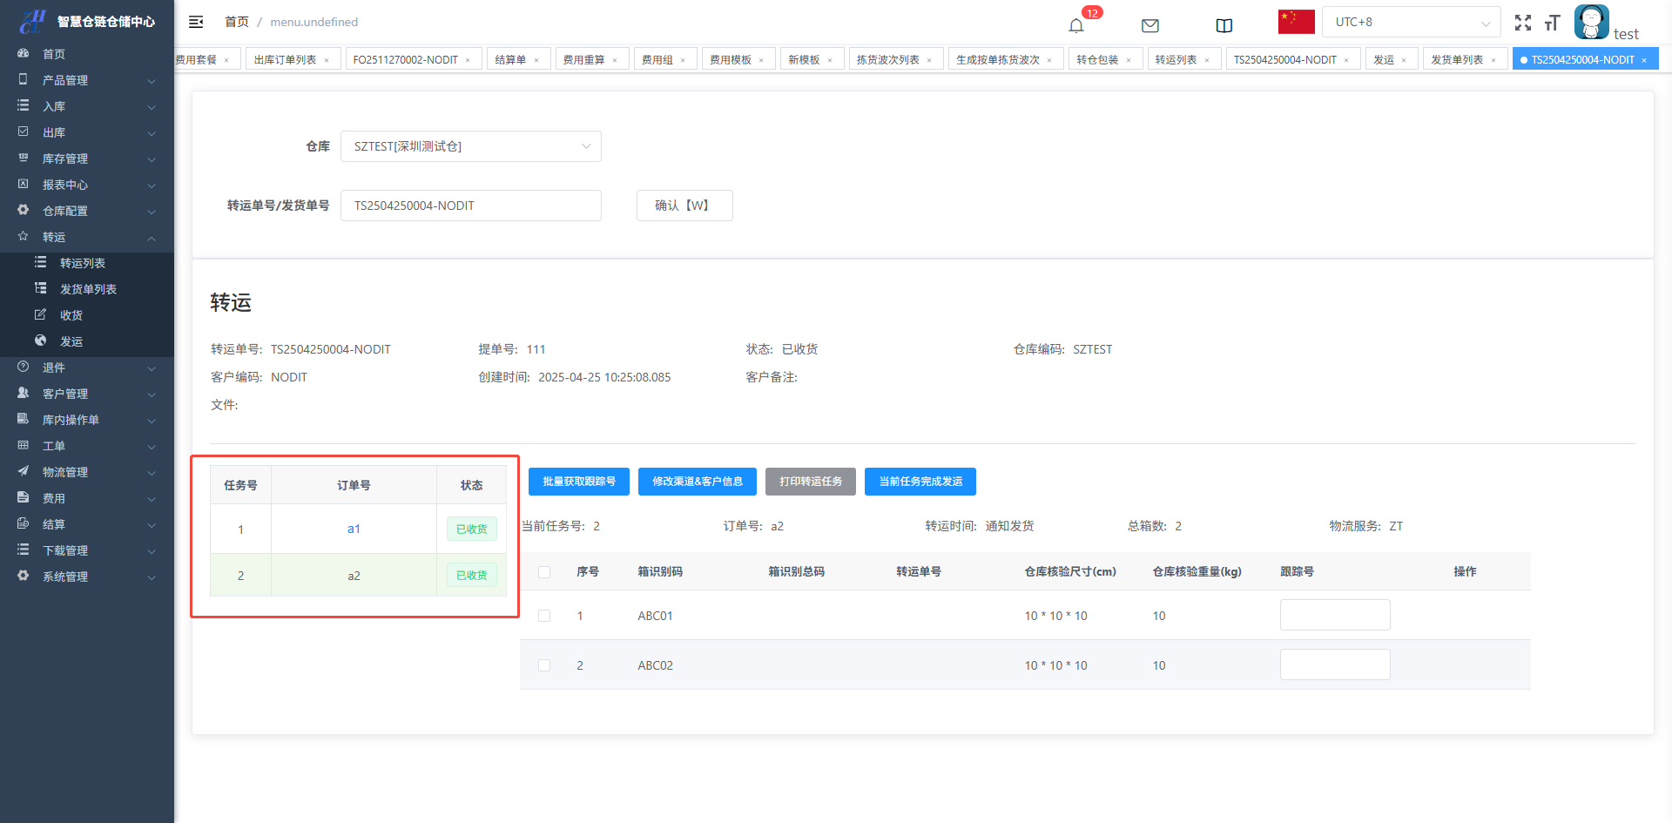1672x823 pixels.
Task: Collapse the sidebar with hamburger icon
Action: (x=196, y=22)
